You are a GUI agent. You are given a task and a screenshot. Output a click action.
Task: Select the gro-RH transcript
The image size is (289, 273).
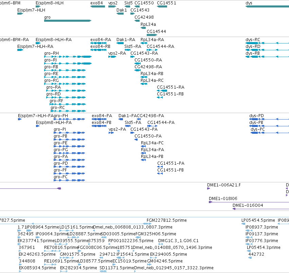click(x=68, y=57)
